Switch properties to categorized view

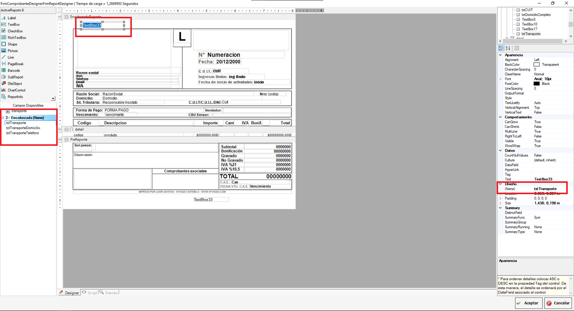click(501, 48)
